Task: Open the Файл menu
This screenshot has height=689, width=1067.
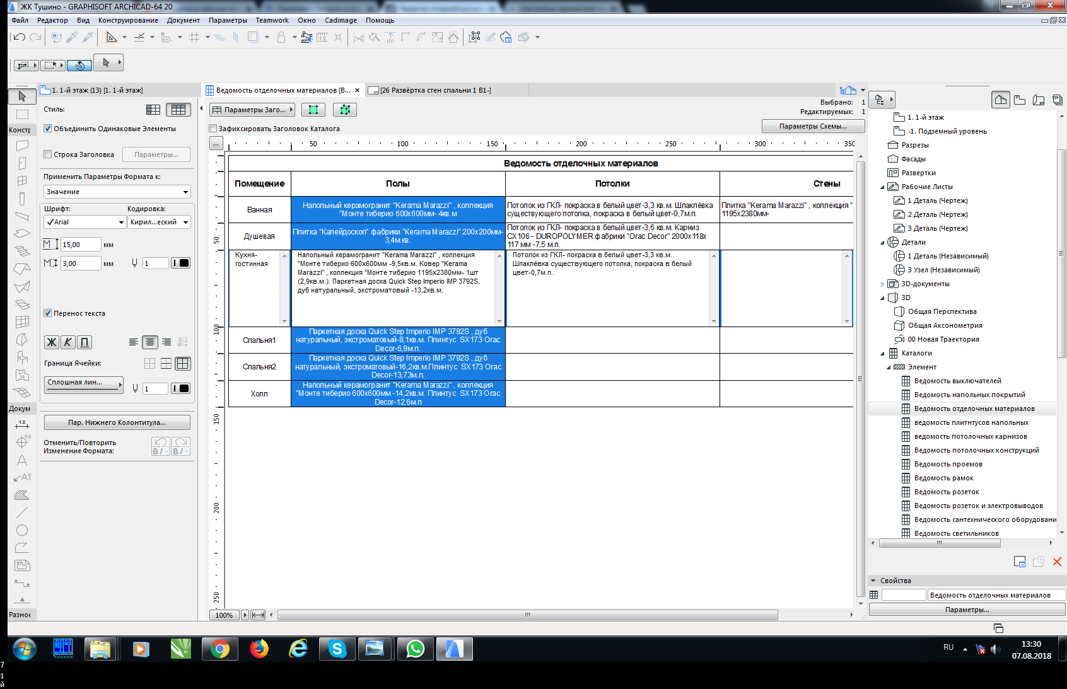Action: (x=20, y=20)
